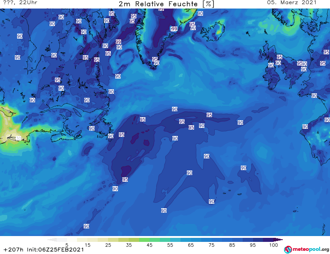Screen dimensions: 330x254
Task: Click Iceland on the humidity map
Action: coord(213,31)
